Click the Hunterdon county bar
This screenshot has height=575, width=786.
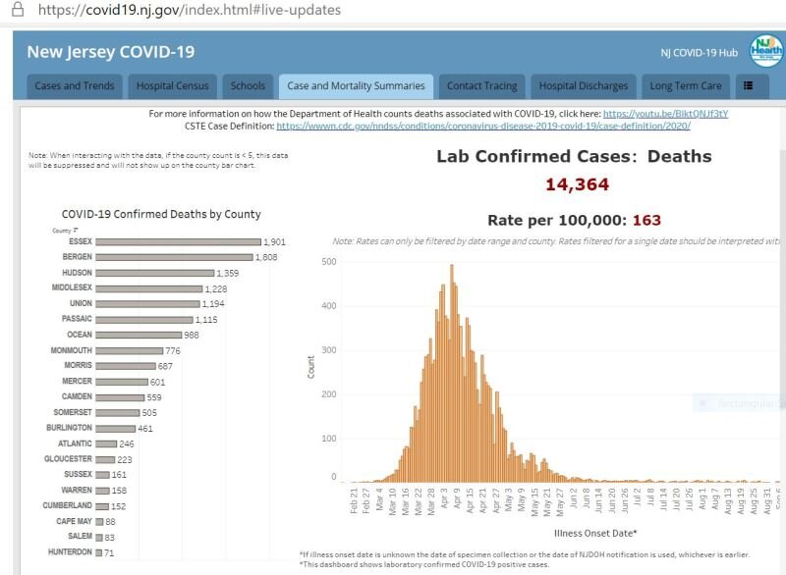tap(99, 553)
